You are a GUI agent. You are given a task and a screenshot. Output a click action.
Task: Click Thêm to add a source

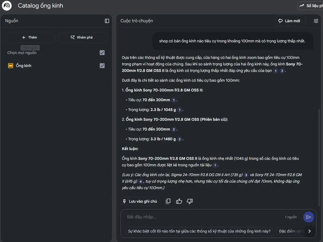[30, 37]
